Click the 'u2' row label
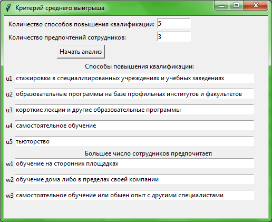Image resolution: width=272 pixels, height=222 pixels. (9, 94)
